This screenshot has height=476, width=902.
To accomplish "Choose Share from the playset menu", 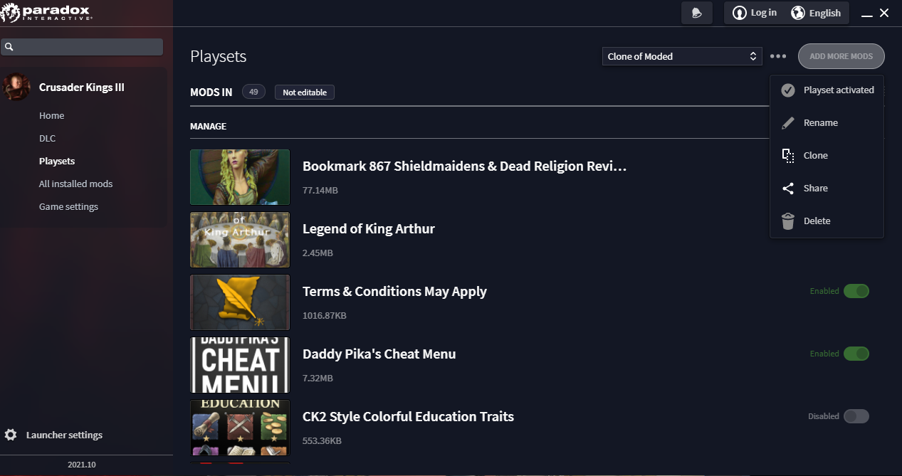I will point(827,189).
